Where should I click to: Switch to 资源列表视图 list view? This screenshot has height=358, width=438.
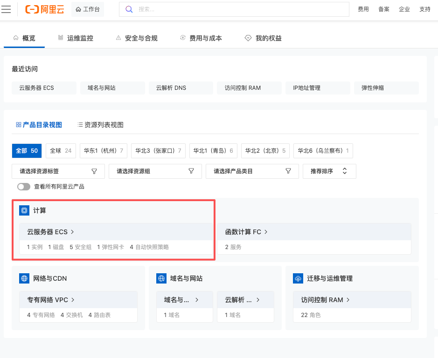[x=100, y=125]
